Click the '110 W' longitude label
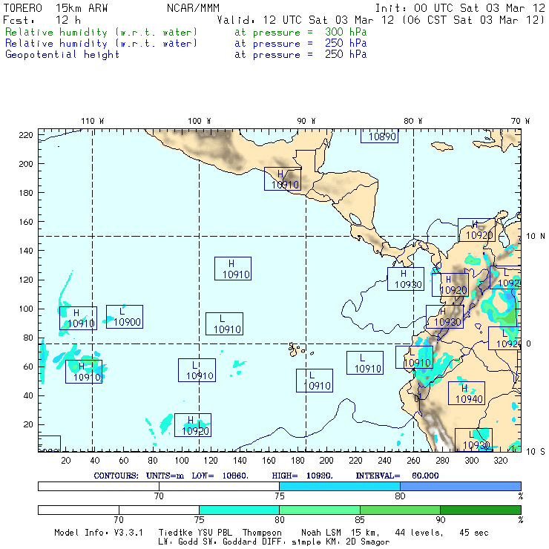The image size is (549, 549). [93, 121]
